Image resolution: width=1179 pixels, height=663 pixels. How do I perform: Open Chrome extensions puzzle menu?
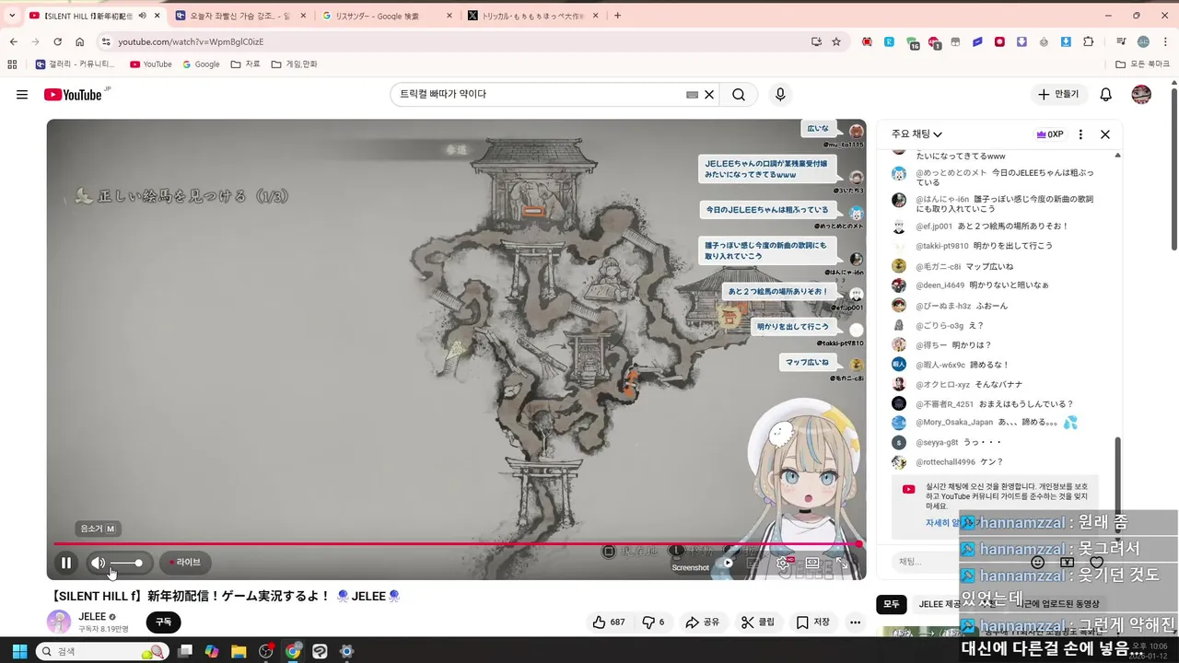1089,41
